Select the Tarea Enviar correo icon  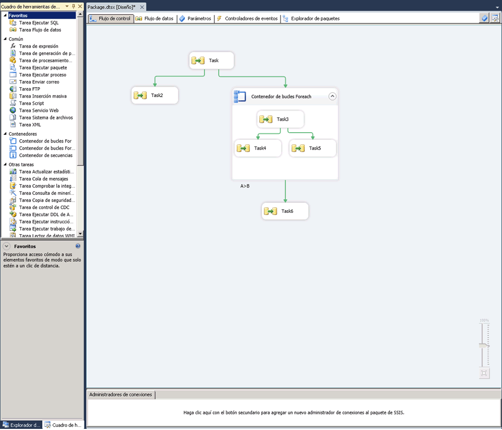click(13, 82)
